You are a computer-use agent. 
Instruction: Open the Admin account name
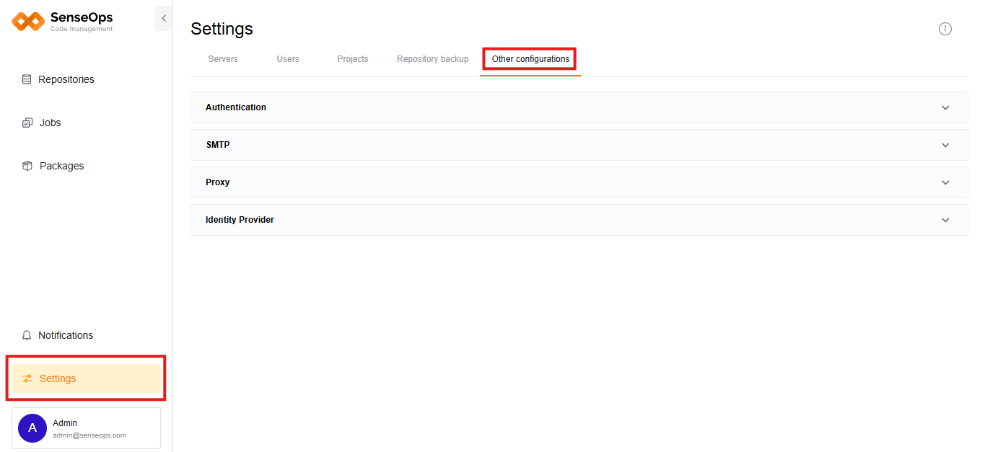click(65, 423)
